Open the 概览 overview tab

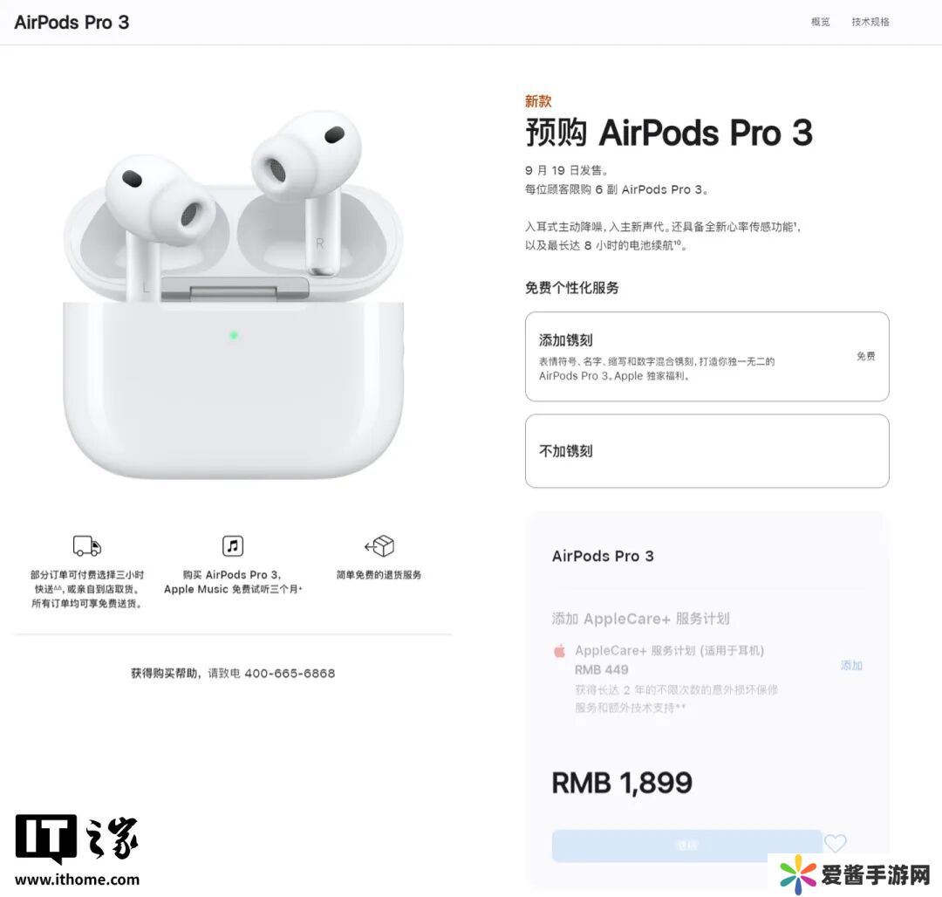click(820, 22)
